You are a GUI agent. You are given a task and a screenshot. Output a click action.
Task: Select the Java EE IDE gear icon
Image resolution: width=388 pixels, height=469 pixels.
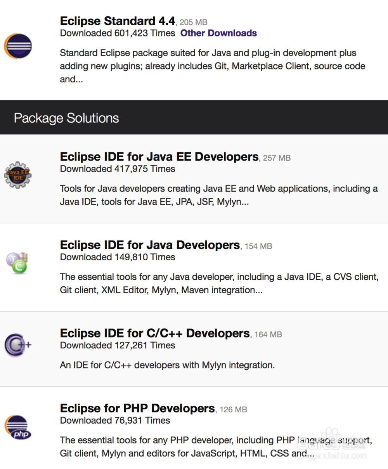pyautogui.click(x=17, y=175)
